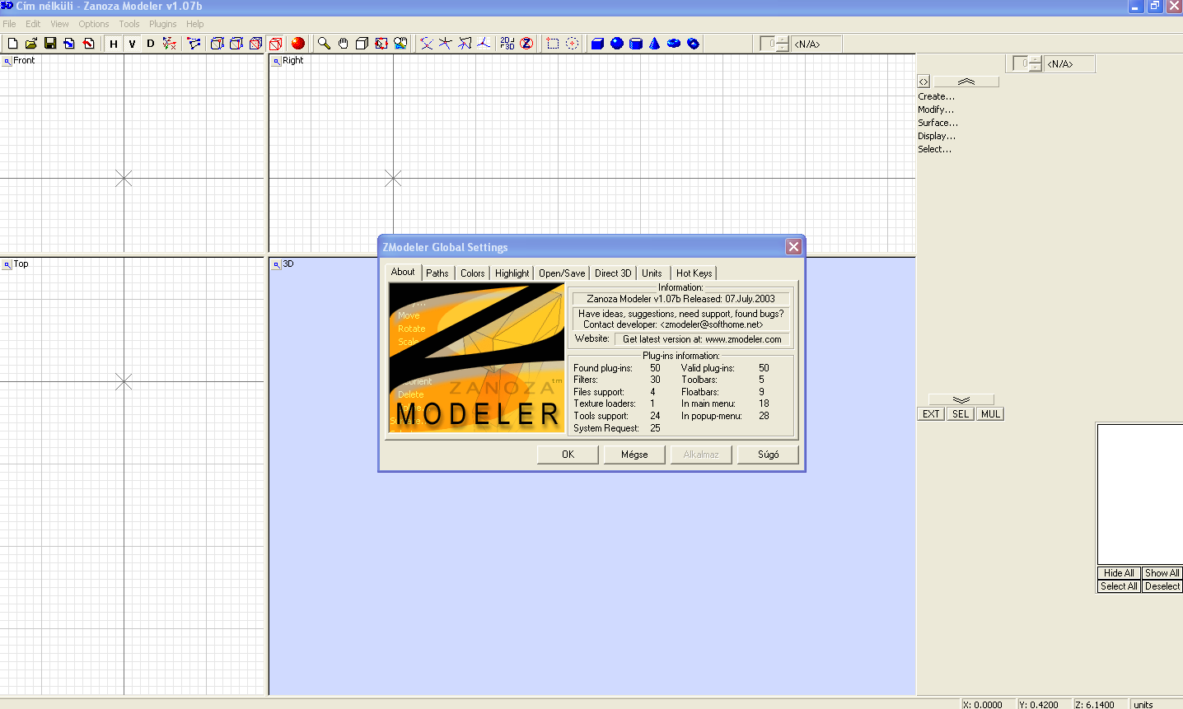1183x709 pixels.
Task: Open the Open/Save tab
Action: [562, 273]
